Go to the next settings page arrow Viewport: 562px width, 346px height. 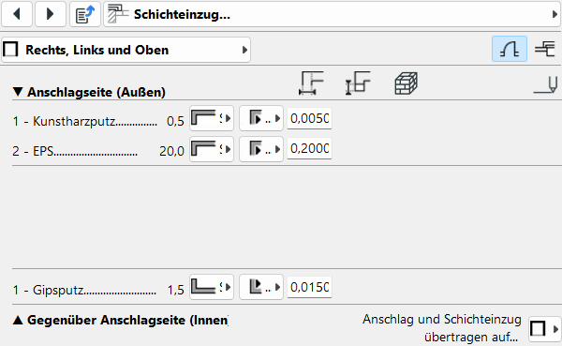tap(51, 14)
